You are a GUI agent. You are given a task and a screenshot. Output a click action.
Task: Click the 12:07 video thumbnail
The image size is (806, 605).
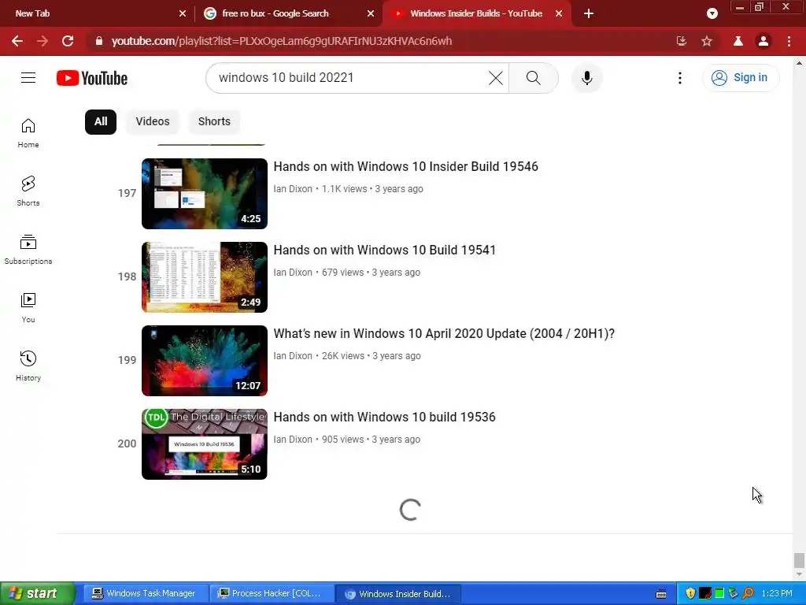(205, 361)
